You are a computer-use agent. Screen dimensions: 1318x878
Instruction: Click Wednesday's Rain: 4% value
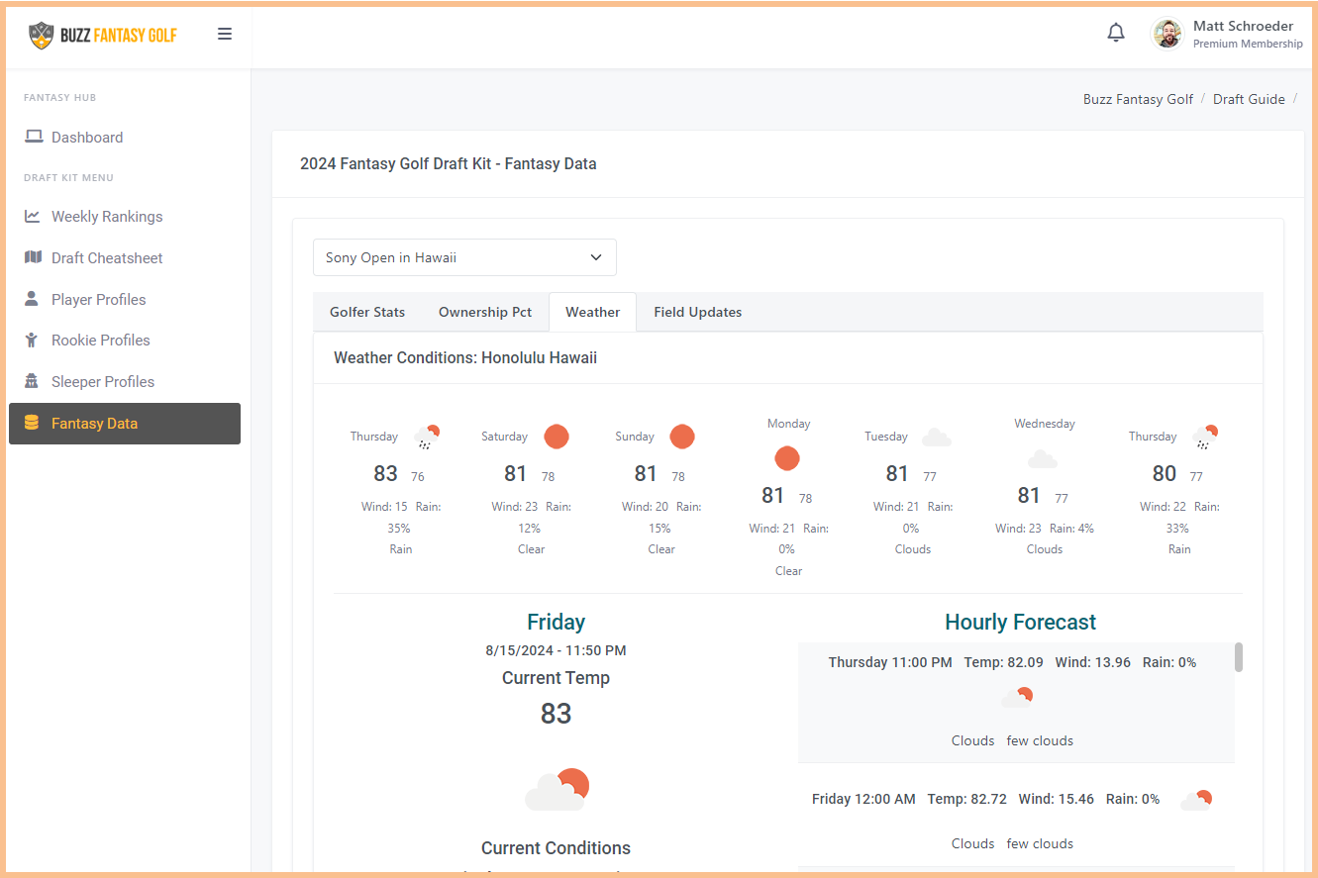pyautogui.click(x=1071, y=529)
